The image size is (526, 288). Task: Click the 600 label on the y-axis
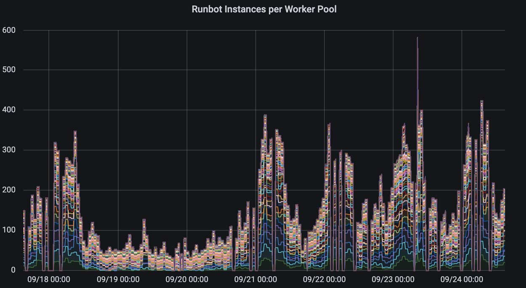click(9, 30)
